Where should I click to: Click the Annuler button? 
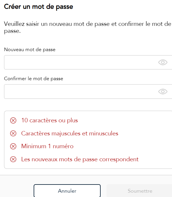point(67,191)
